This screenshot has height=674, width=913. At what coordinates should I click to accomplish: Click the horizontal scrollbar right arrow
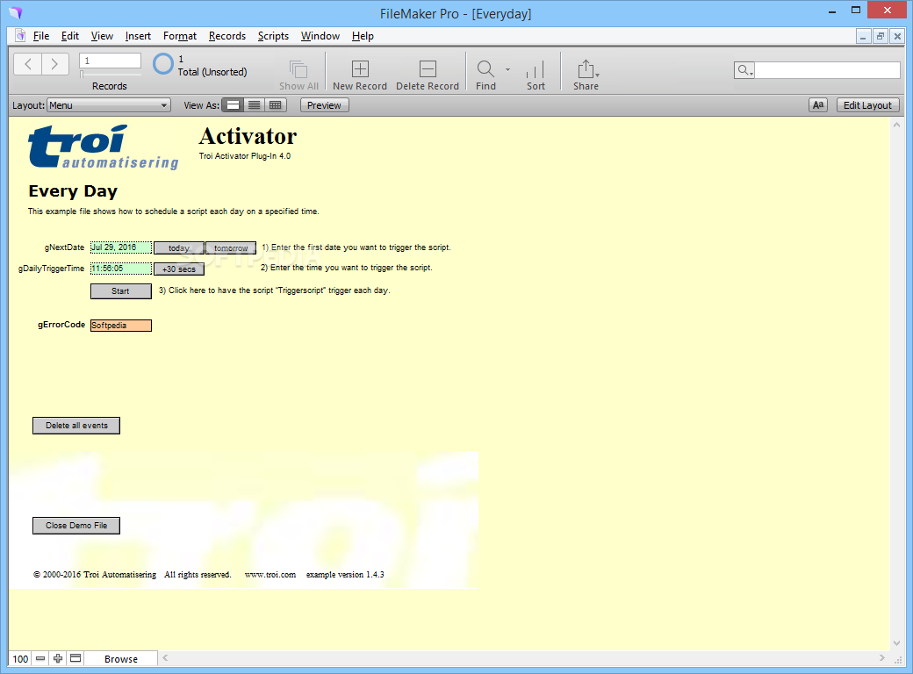click(x=882, y=657)
